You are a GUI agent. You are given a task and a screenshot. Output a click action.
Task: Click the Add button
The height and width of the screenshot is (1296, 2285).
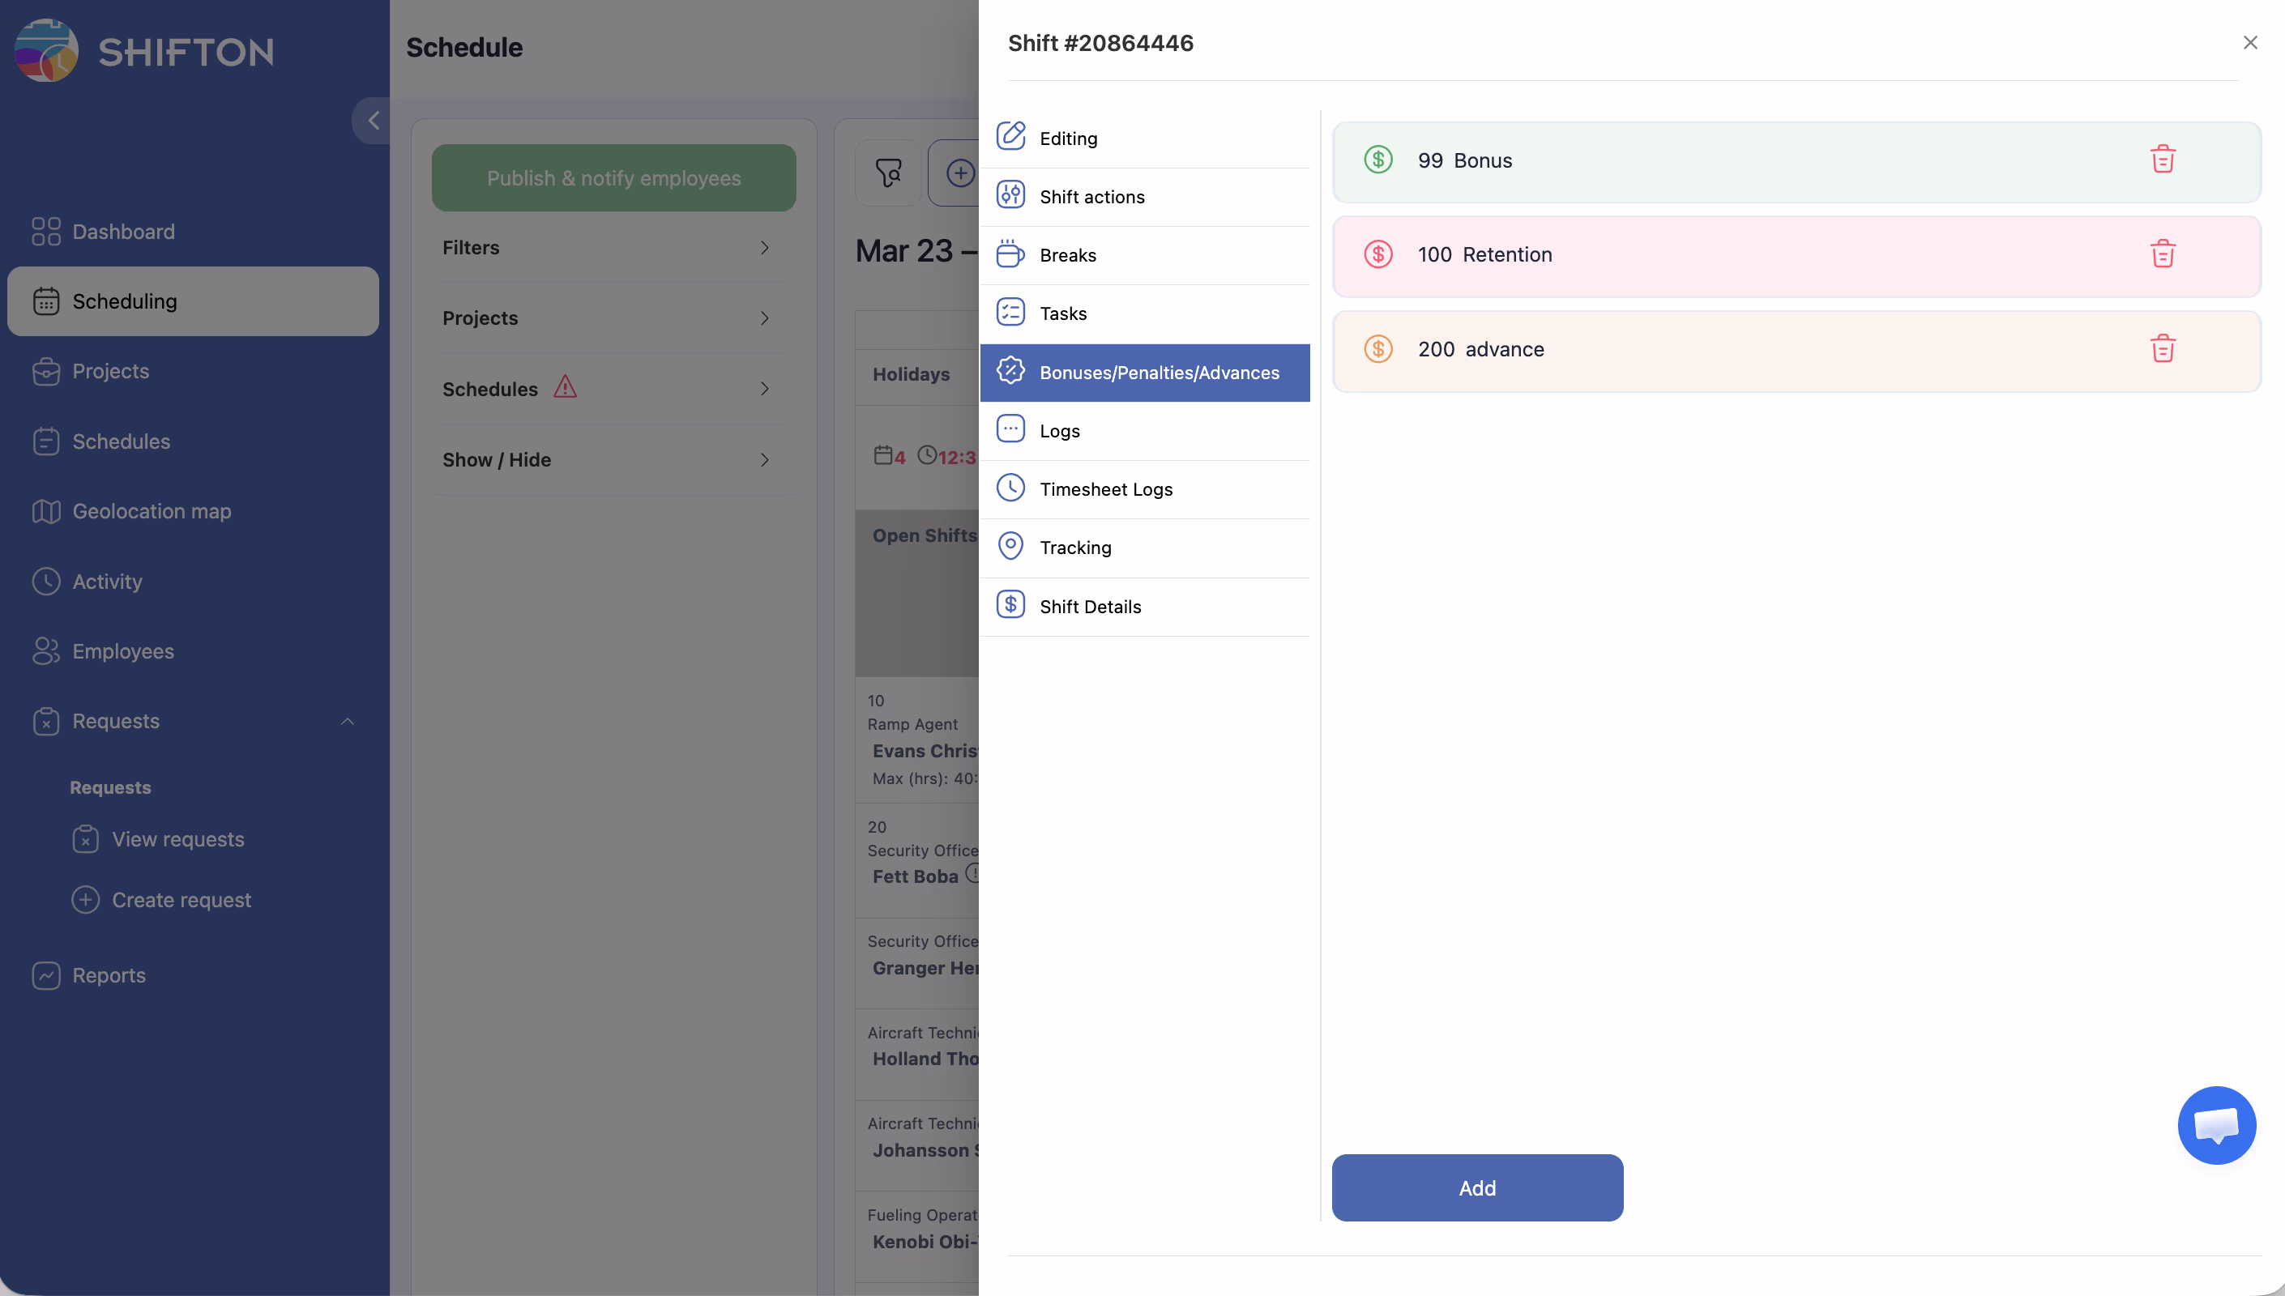pos(1477,1187)
